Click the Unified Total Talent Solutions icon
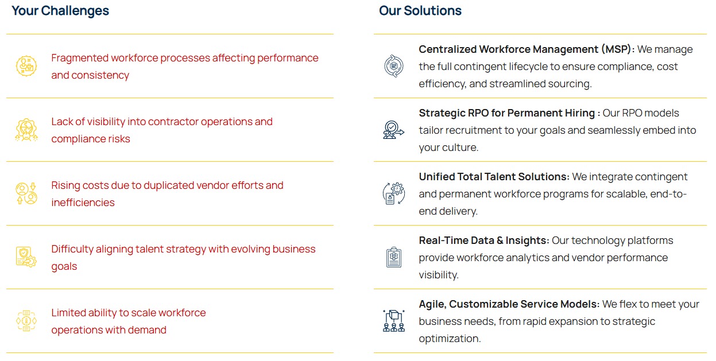 click(393, 193)
